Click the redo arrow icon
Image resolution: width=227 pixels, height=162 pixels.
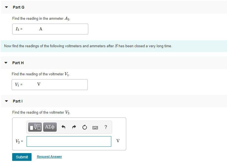click(x=74, y=127)
